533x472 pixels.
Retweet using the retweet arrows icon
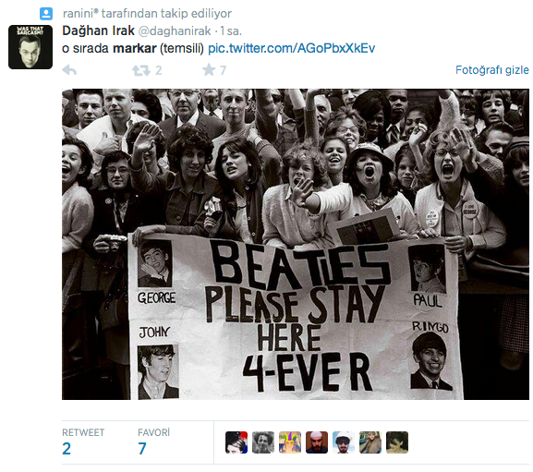pyautogui.click(x=141, y=70)
